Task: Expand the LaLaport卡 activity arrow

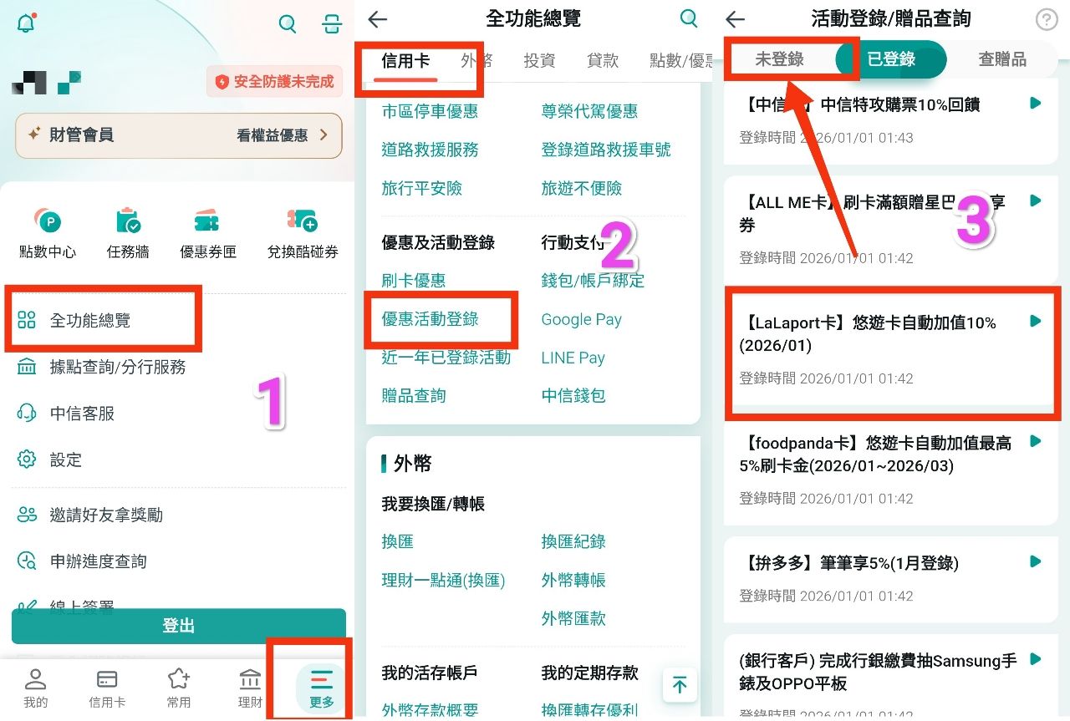Action: (1036, 322)
